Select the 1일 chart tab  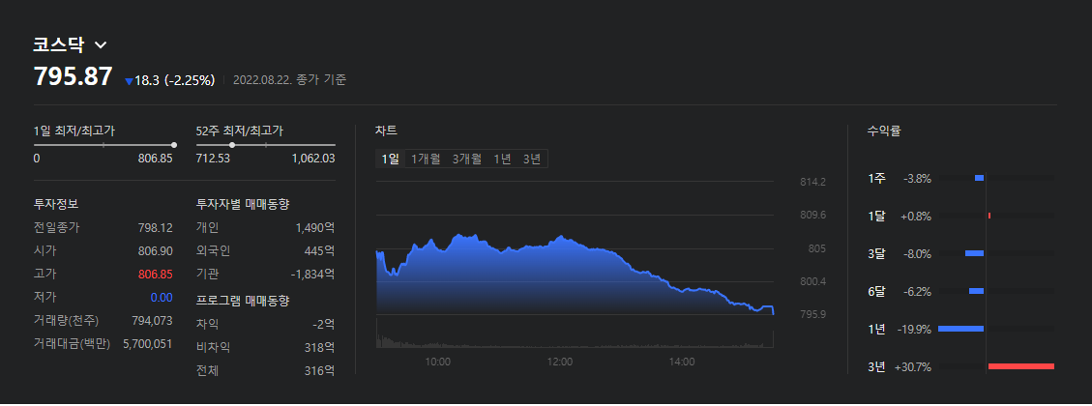(390, 159)
